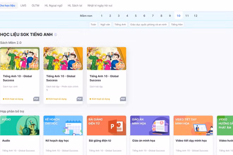Select grade 6
Viewport: 233px width, 155px height.
pyautogui.click(x=144, y=16)
